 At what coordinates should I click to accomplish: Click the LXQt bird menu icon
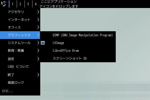point(4,4)
